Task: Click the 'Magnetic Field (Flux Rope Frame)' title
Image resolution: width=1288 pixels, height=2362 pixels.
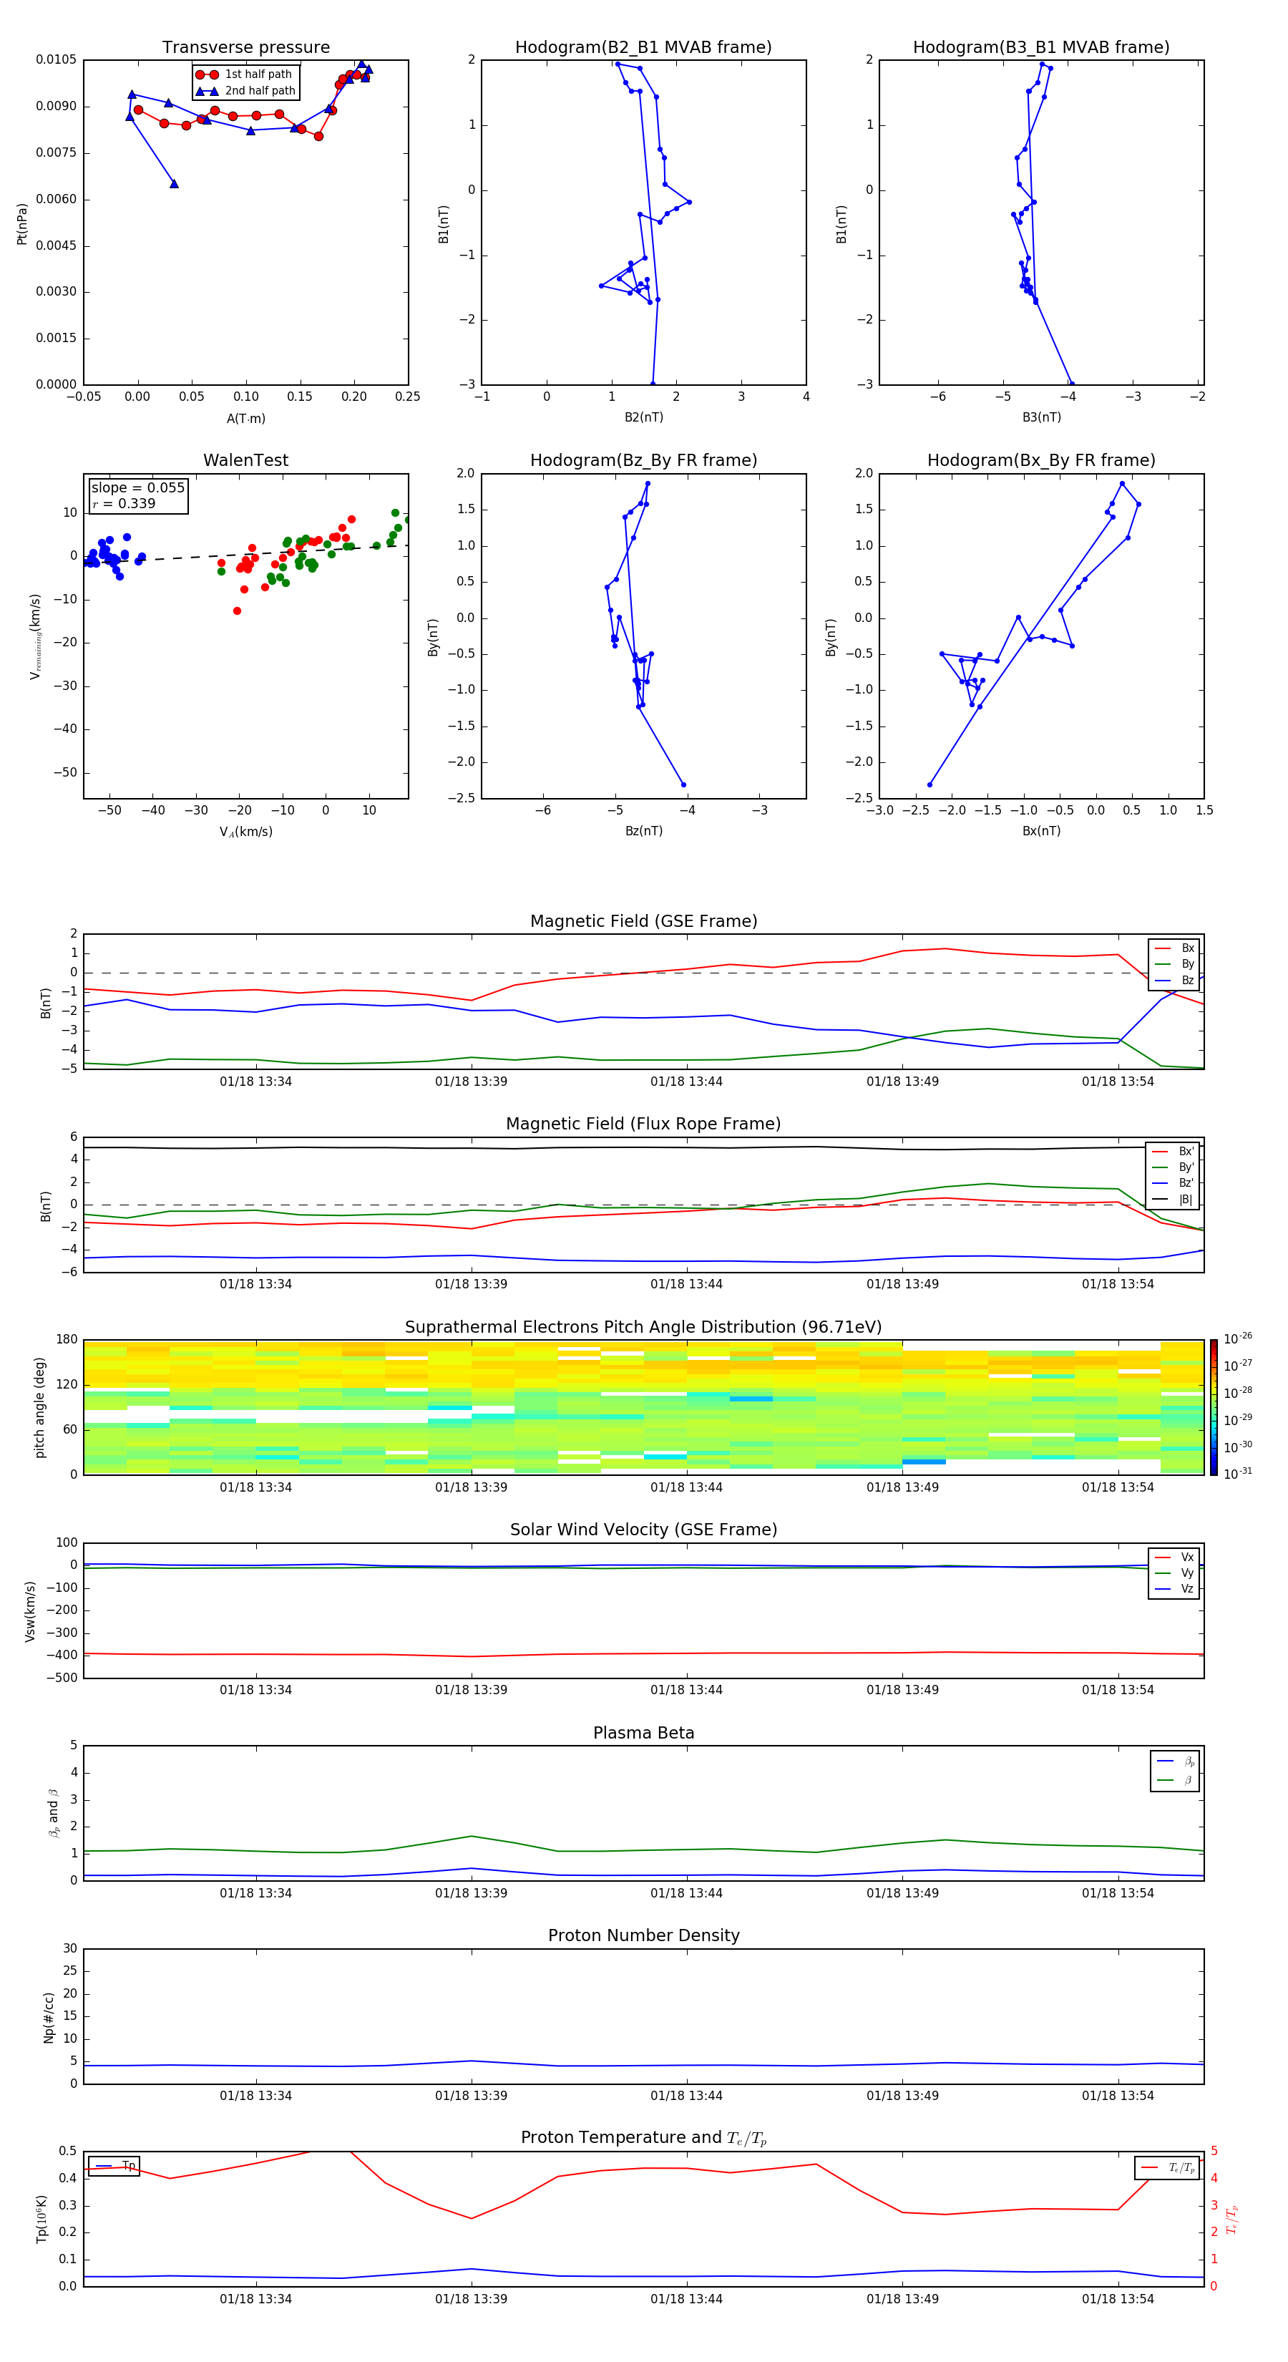Action: (643, 1124)
